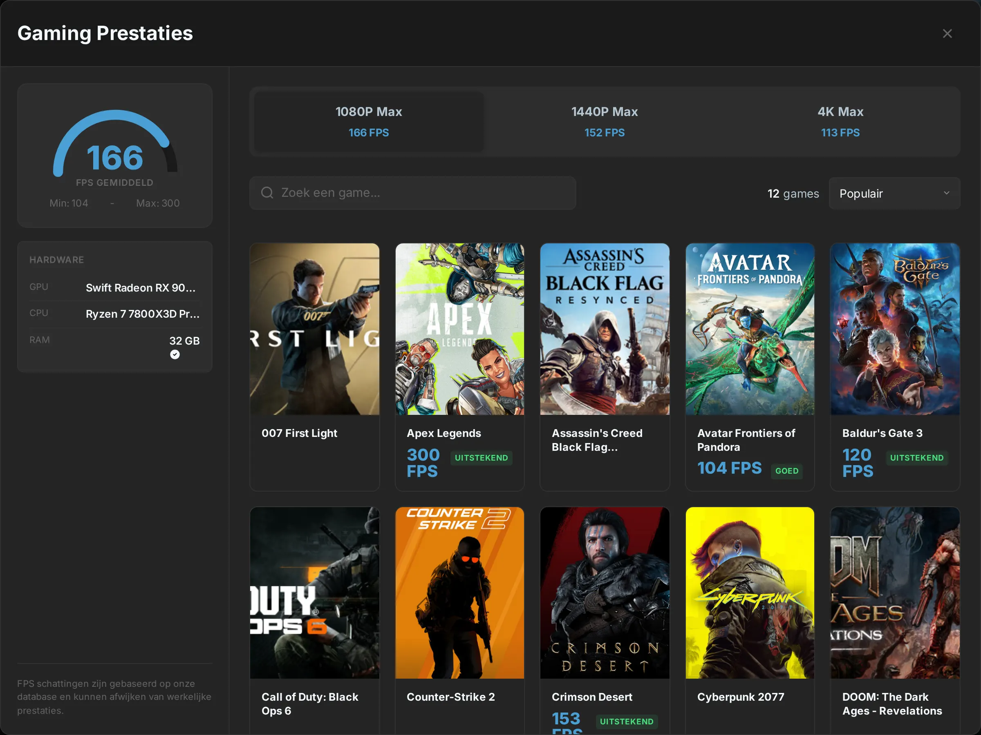Screen dimensions: 981x735
Task: Click Crimson Desert UITSTEKEND badge
Action: [x=626, y=722]
